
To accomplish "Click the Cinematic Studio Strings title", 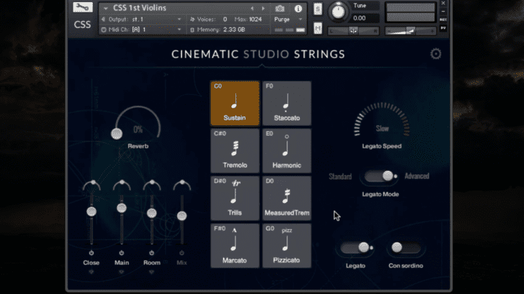I will click(x=258, y=54).
